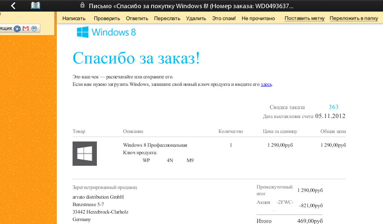Open the Поставить метку dropdown
383x224 pixels.
(304, 18)
